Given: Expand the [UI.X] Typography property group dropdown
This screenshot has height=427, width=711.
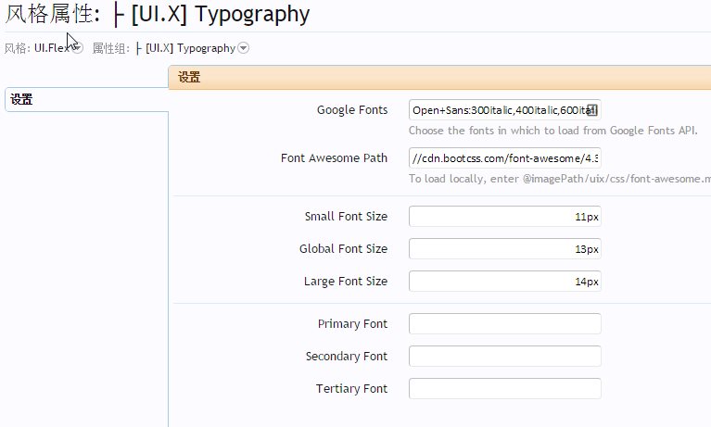Looking at the screenshot, I should [243, 48].
